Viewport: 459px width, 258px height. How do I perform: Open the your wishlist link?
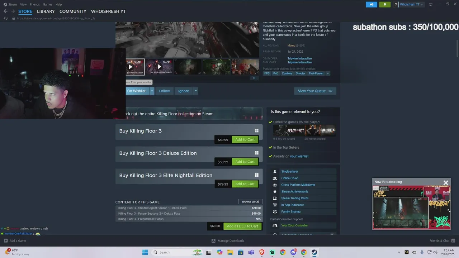tap(299, 156)
